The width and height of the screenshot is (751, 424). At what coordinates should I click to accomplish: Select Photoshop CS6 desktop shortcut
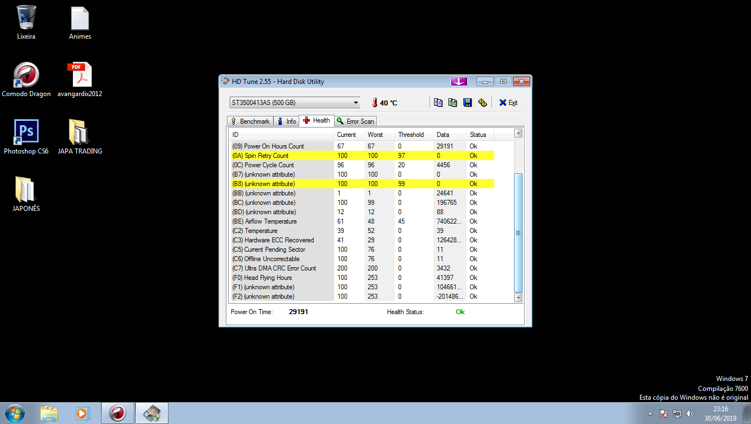[x=26, y=137]
